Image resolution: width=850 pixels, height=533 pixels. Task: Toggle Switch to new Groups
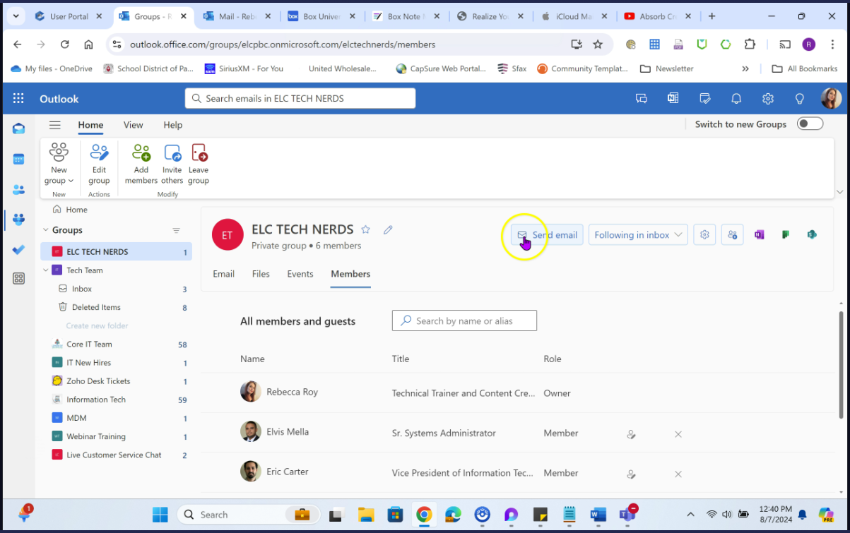(810, 124)
